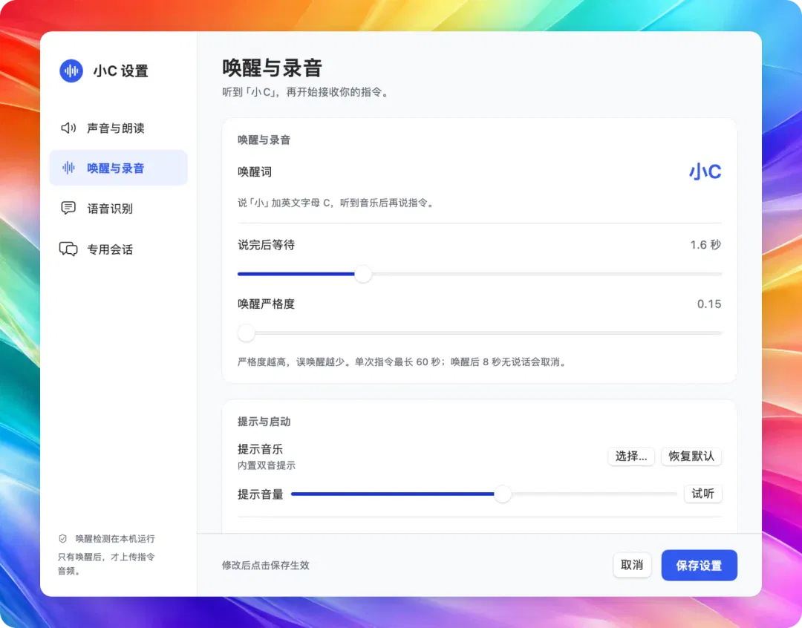Click the 恢复默认 button
Screen dimensions: 802x628
(691, 457)
